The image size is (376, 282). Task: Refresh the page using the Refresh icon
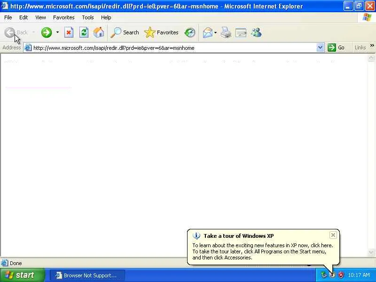click(84, 32)
